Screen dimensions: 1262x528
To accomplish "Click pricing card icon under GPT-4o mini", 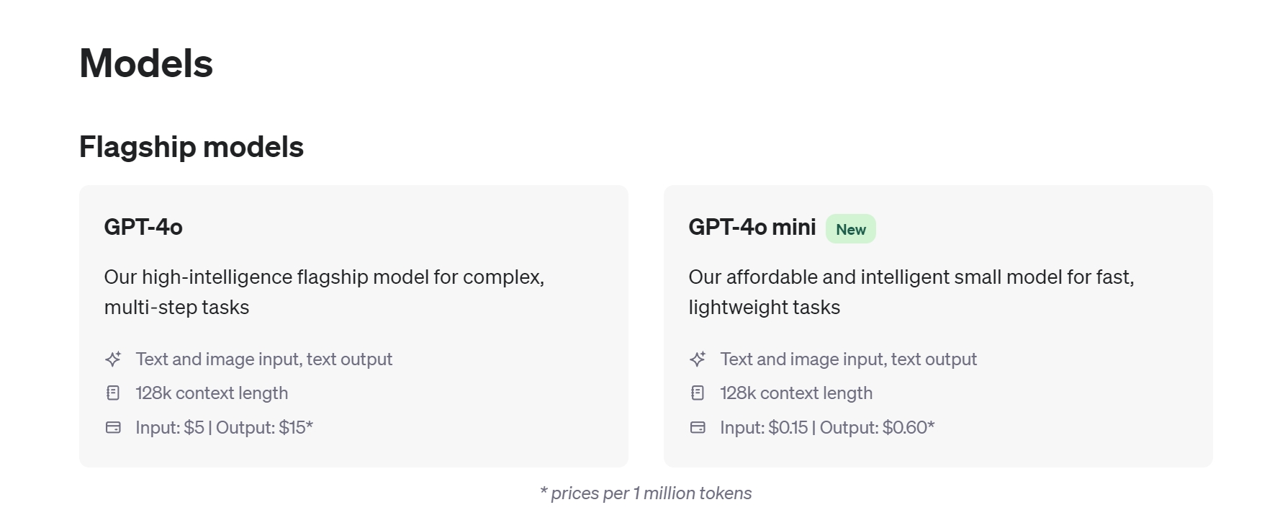I will 698,427.
